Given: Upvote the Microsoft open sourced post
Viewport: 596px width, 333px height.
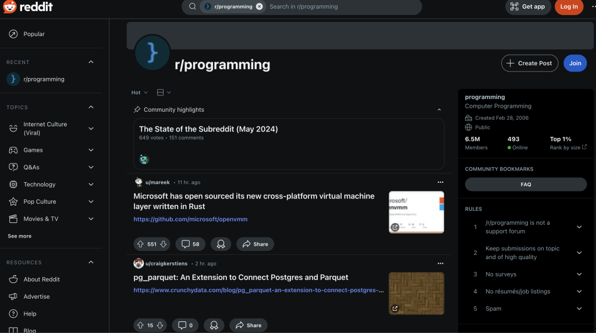Looking at the screenshot, I should [140, 244].
